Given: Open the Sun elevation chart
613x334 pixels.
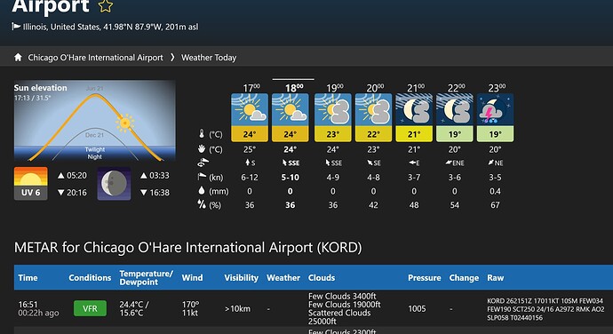Looking at the screenshot, I should (95, 121).
